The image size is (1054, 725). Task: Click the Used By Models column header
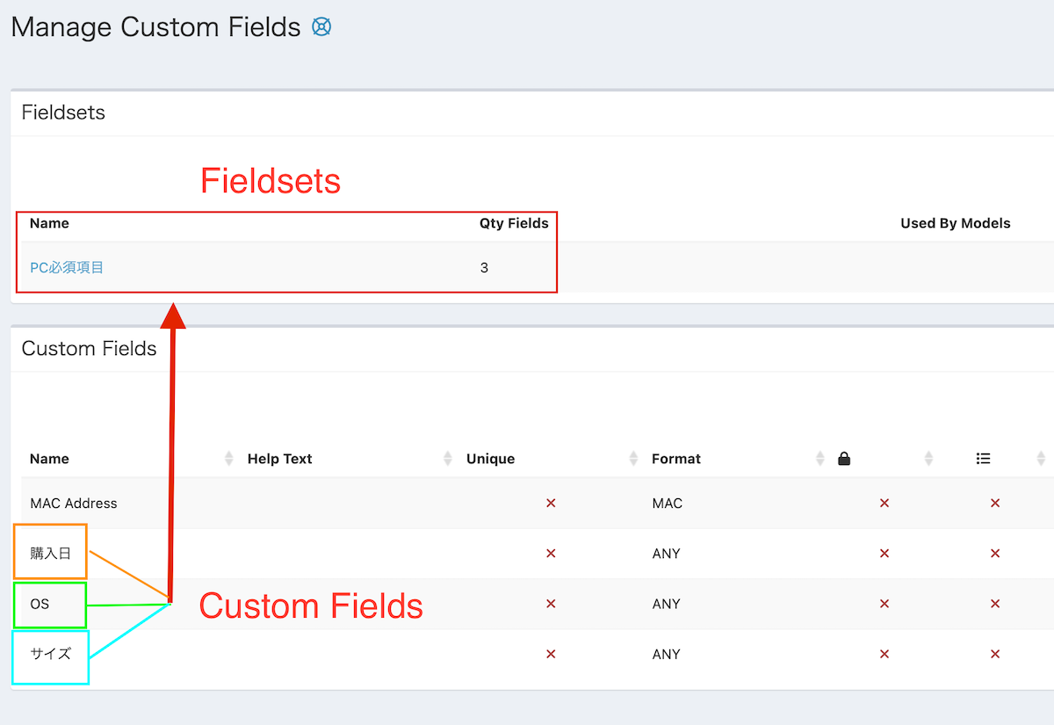point(955,223)
